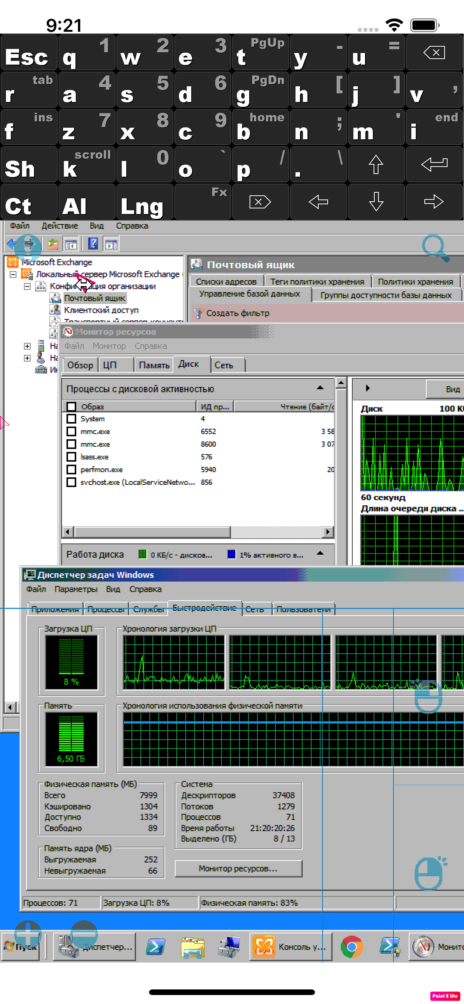Open Chrome from the taskbar
Viewport: 464px width, 1004px height.
click(x=352, y=946)
